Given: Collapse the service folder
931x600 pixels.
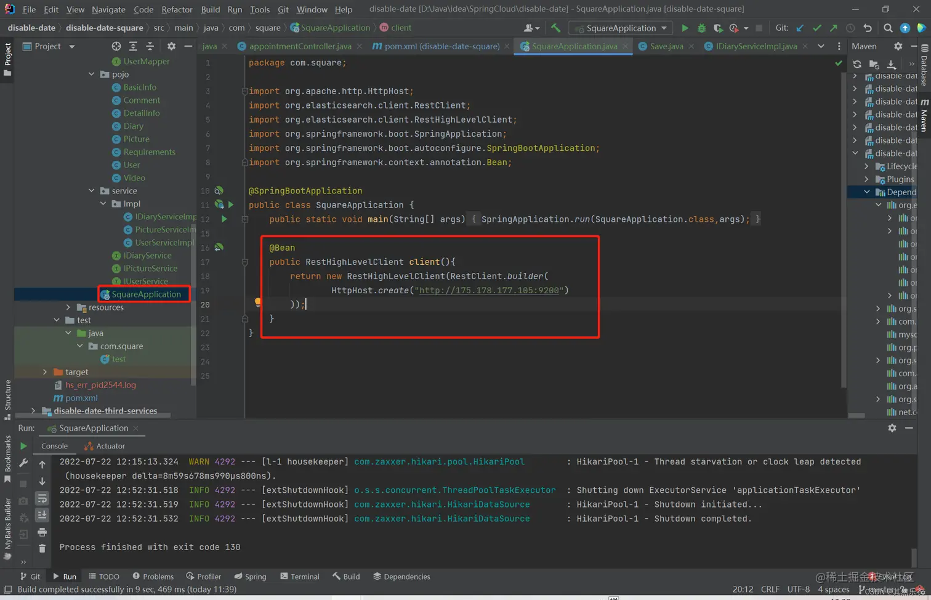Looking at the screenshot, I should pyautogui.click(x=92, y=190).
